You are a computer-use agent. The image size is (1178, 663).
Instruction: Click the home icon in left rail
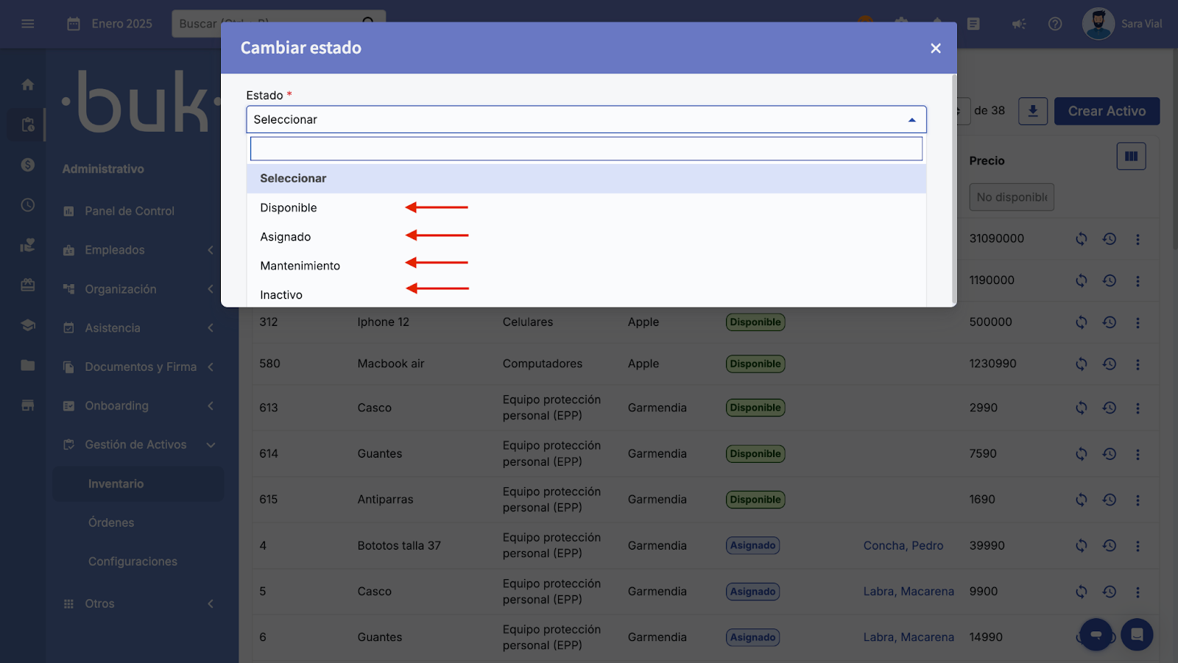coord(28,85)
